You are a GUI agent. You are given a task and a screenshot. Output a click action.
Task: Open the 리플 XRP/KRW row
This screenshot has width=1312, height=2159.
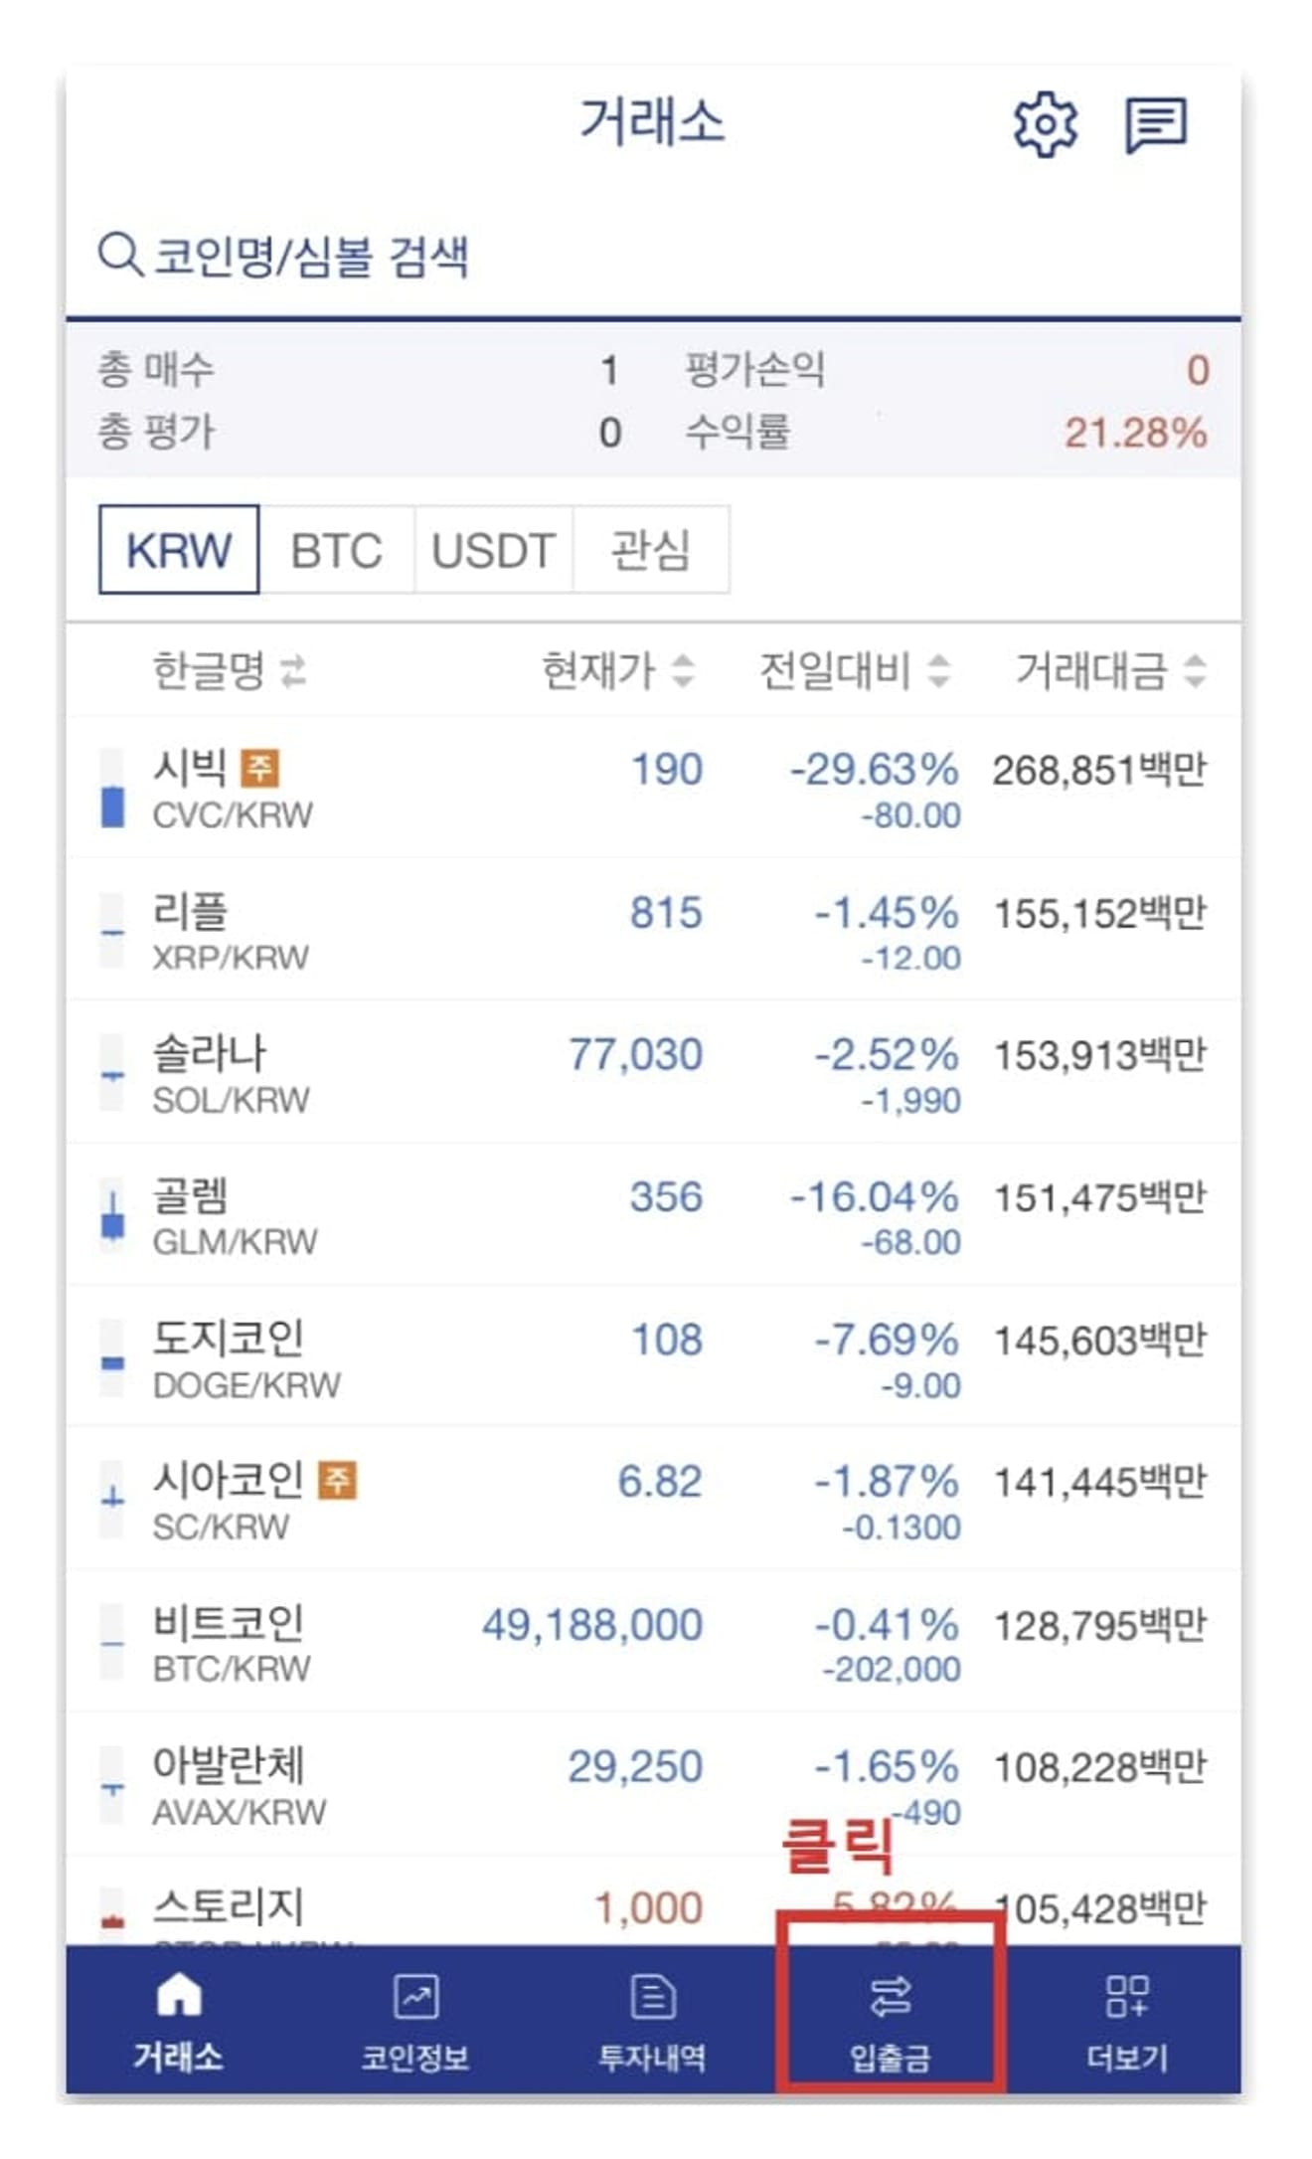(x=653, y=930)
